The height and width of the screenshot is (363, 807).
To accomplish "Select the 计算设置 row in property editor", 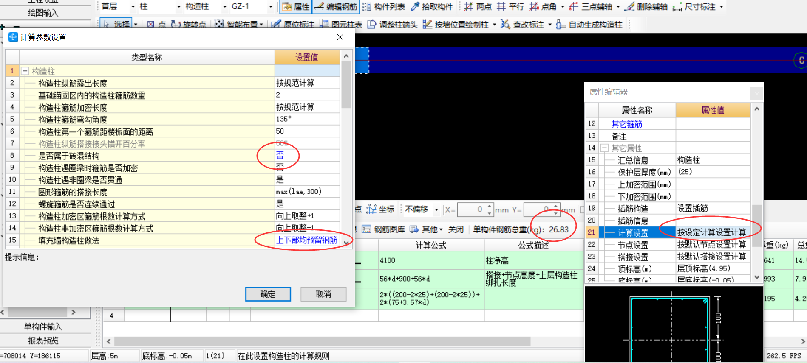I will 668,232.
